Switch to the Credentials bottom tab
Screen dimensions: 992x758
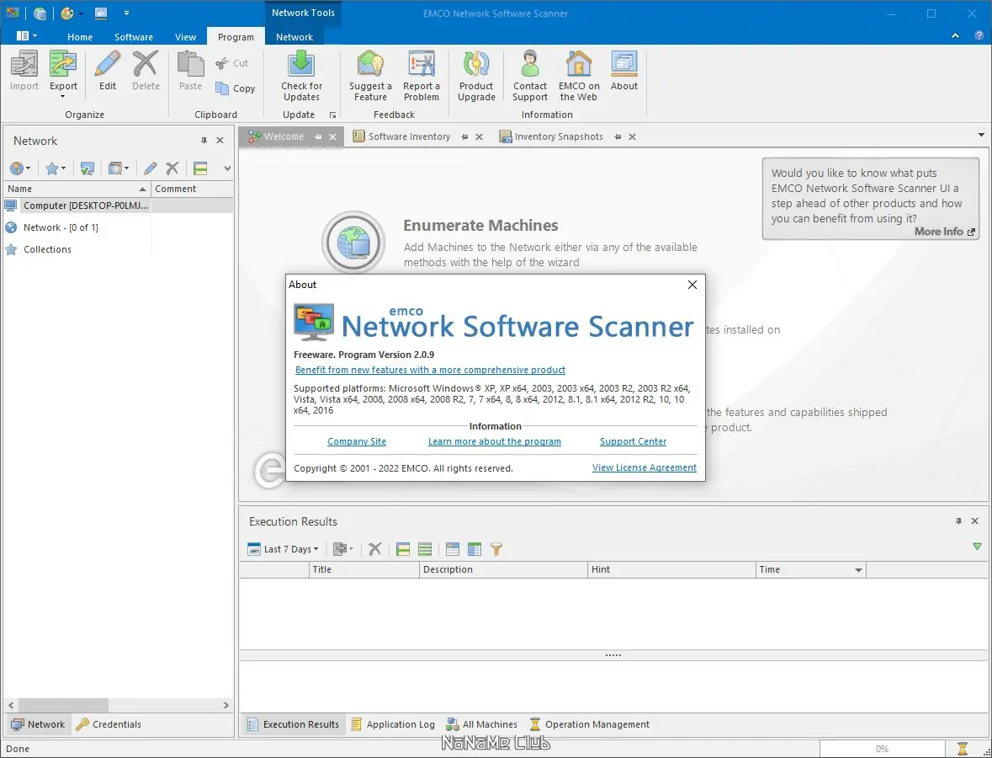coord(109,724)
